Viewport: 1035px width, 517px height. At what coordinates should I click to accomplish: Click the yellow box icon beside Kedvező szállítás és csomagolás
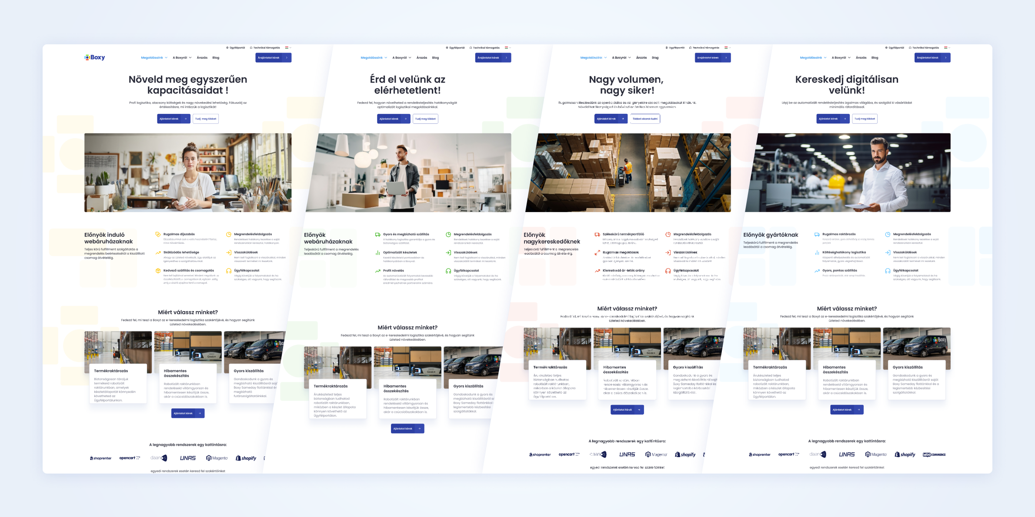(158, 271)
